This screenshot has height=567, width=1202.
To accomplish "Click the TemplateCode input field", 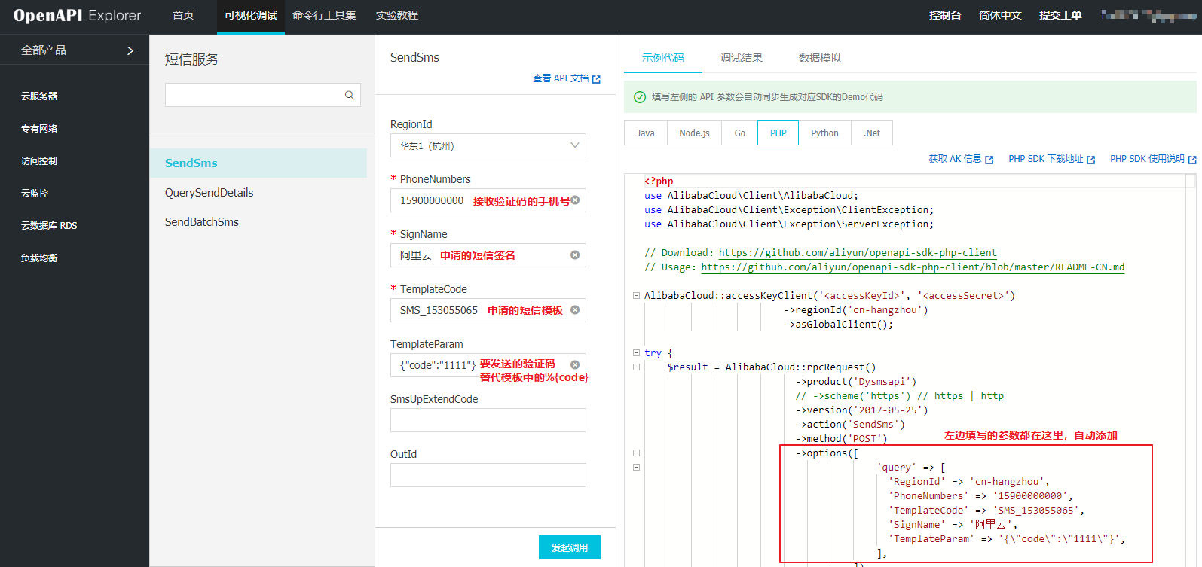I will click(x=488, y=310).
